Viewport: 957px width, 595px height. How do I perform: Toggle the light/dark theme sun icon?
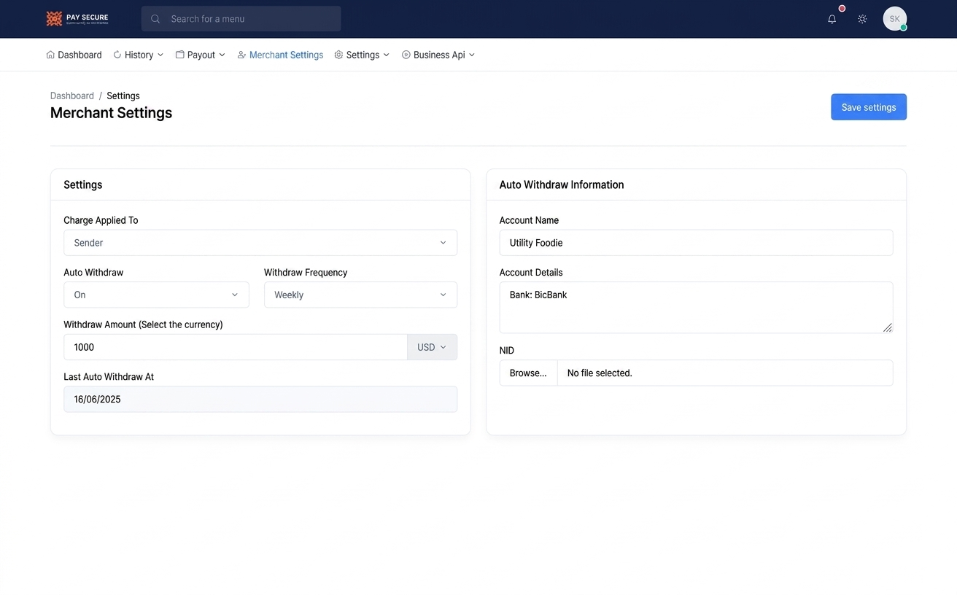pyautogui.click(x=862, y=19)
